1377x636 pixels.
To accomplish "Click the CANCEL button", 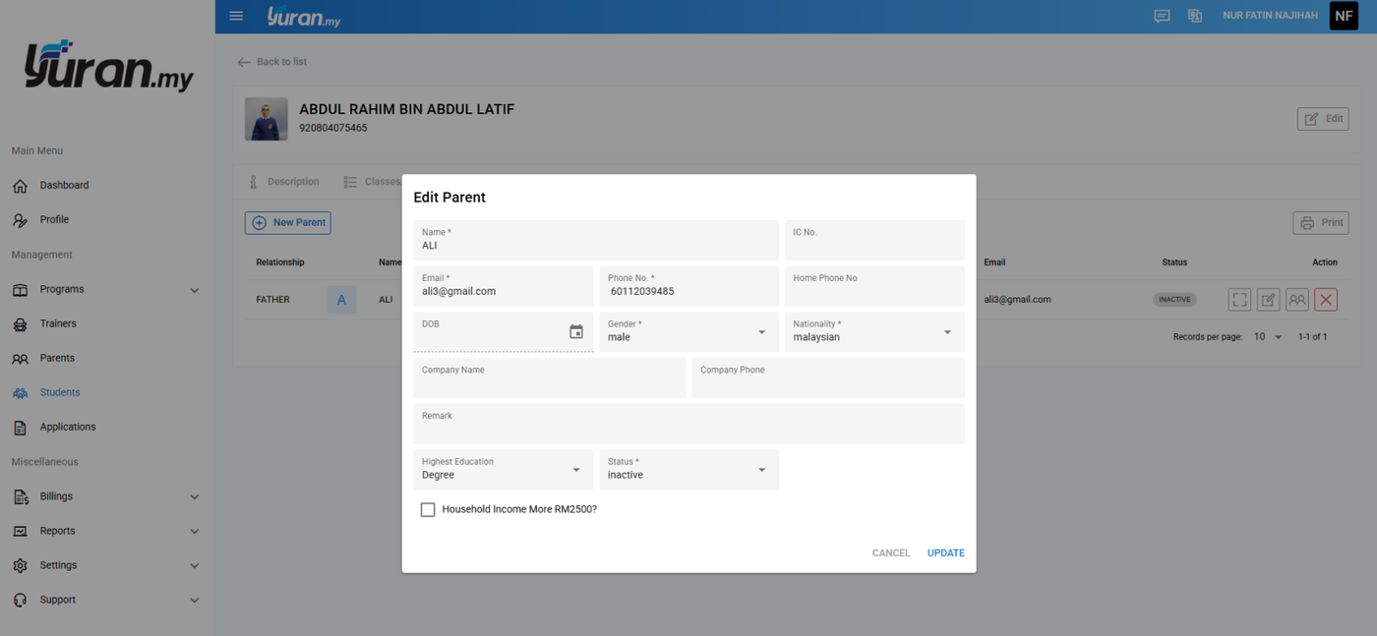I will click(891, 553).
